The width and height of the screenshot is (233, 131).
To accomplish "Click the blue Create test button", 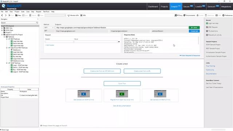I will tap(194, 31).
